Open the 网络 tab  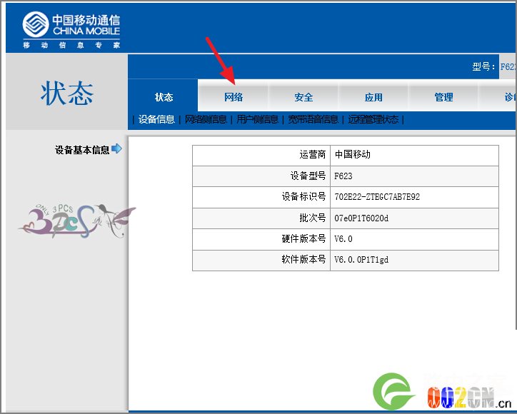234,97
